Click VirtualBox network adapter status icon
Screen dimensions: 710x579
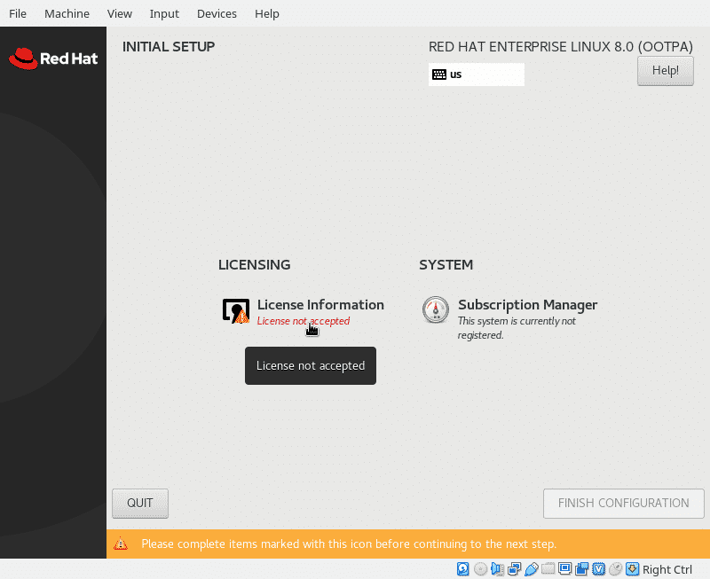point(514,568)
